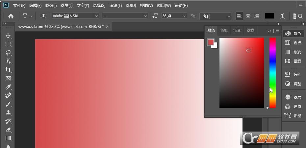
Task: Activate the Eraser tool
Action: (x=8, y=130)
